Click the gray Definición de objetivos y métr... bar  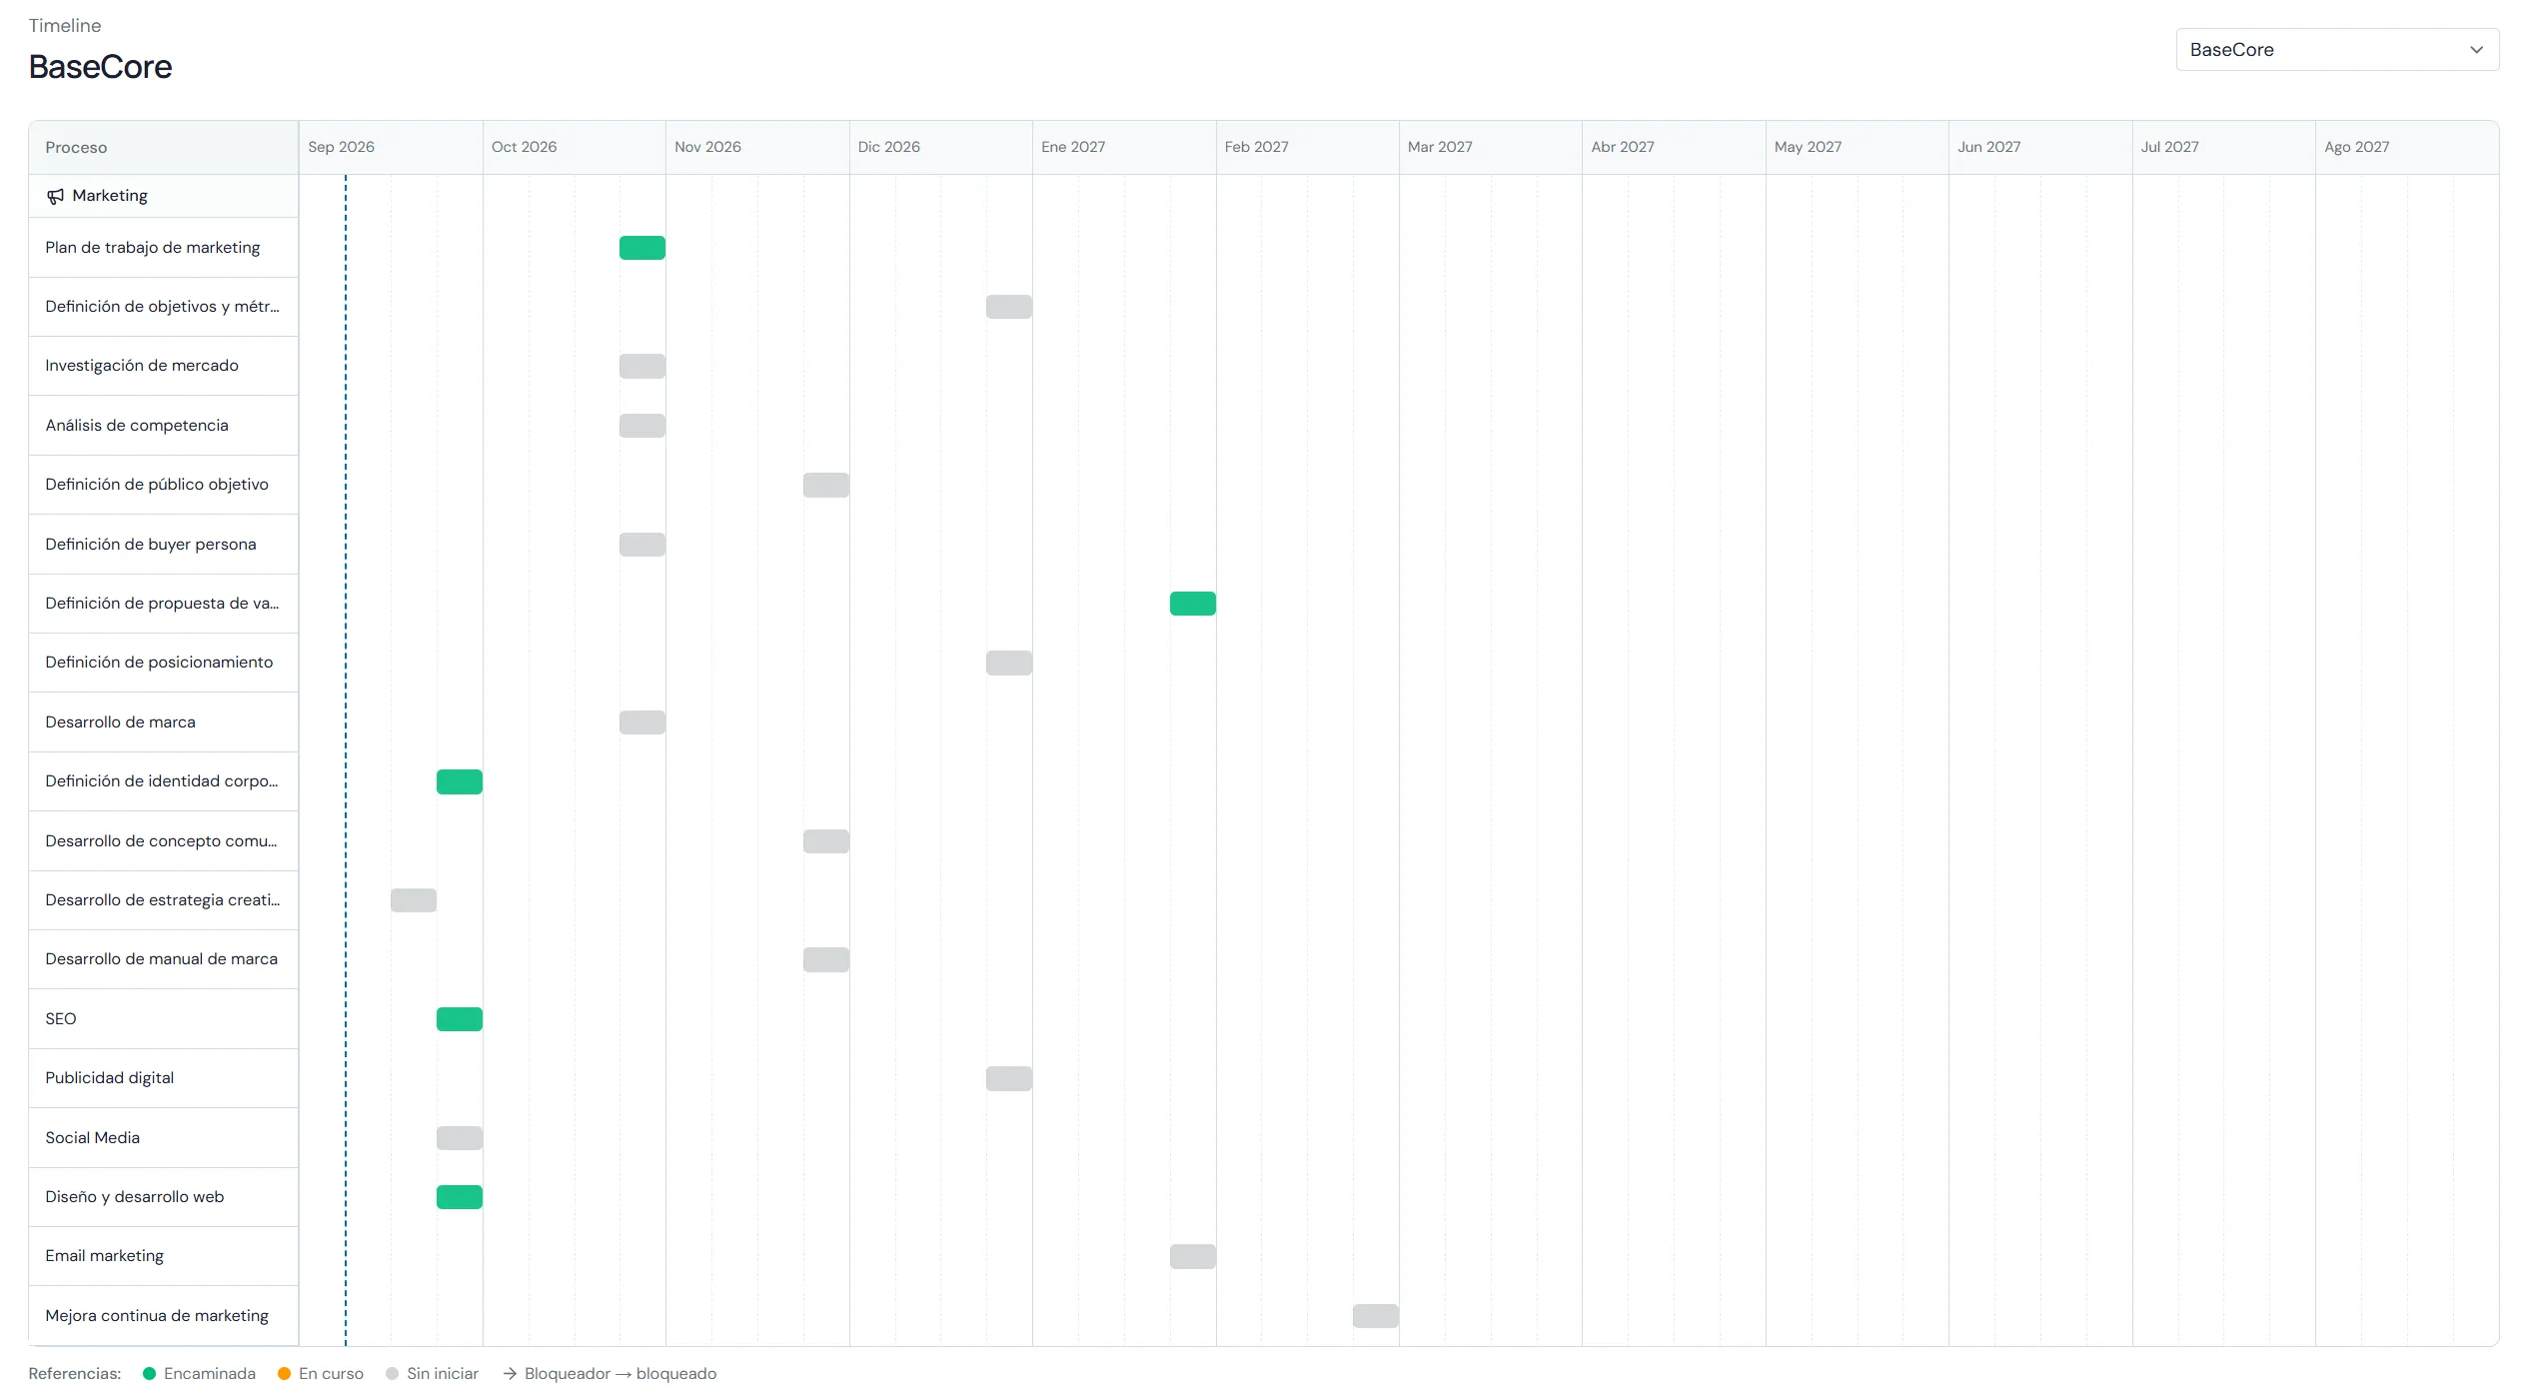click(x=1009, y=307)
